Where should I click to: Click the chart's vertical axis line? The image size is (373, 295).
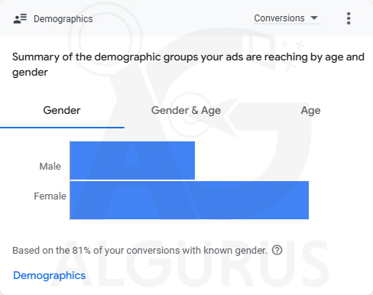[70, 180]
